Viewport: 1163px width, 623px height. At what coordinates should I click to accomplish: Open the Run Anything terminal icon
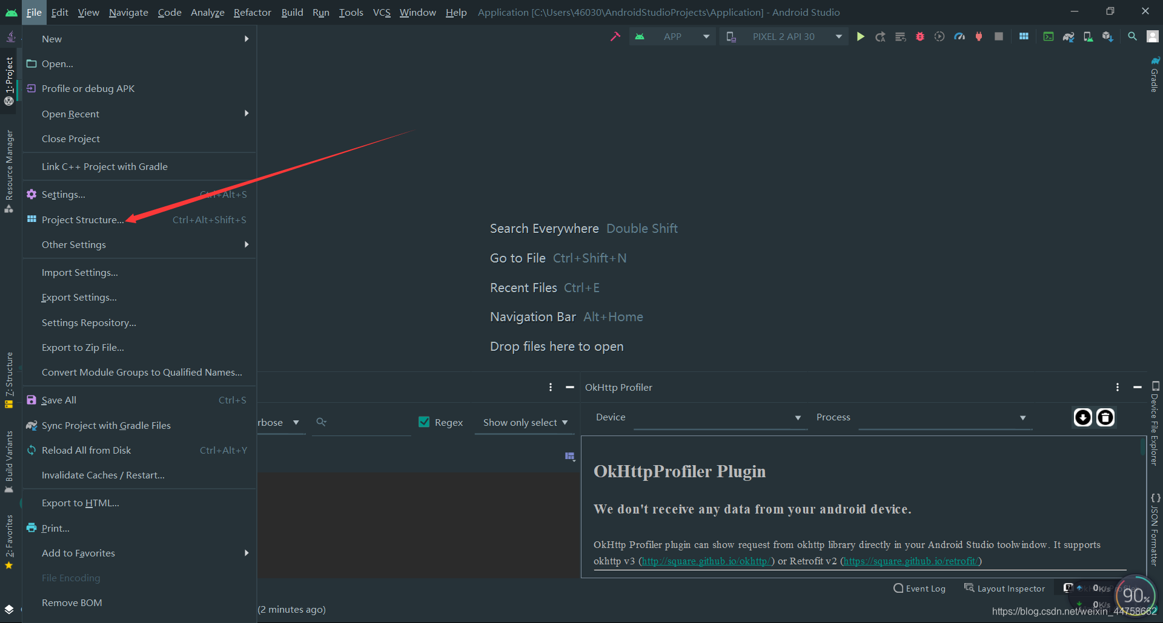[1049, 36]
